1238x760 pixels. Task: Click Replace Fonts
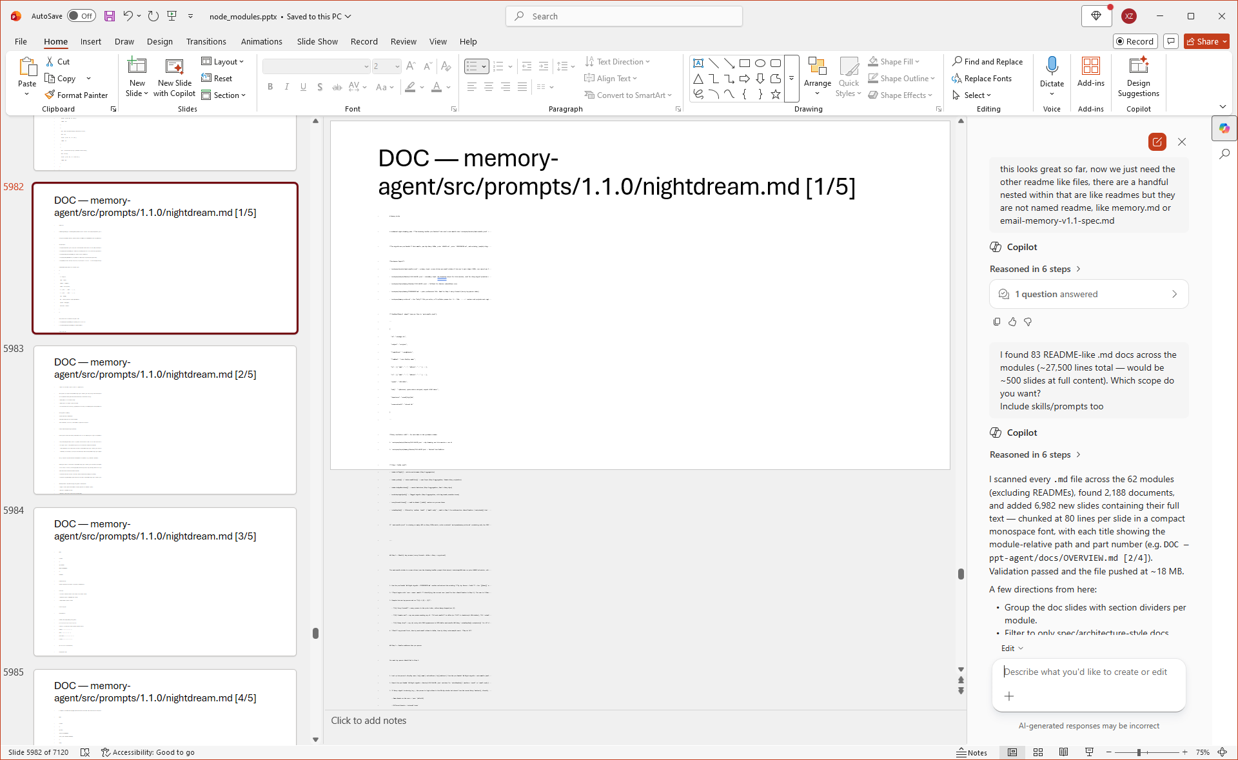click(982, 79)
